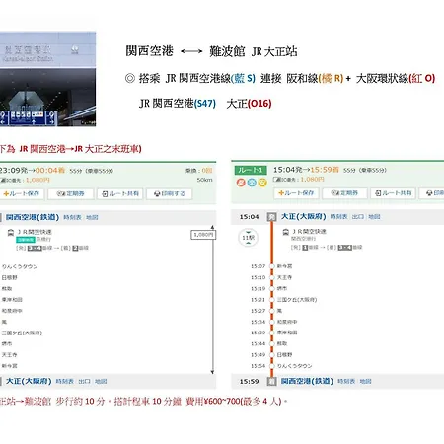Click the 関西空港 station marker icon at 15:59
This screenshot has height=444, width=444.
point(271,381)
